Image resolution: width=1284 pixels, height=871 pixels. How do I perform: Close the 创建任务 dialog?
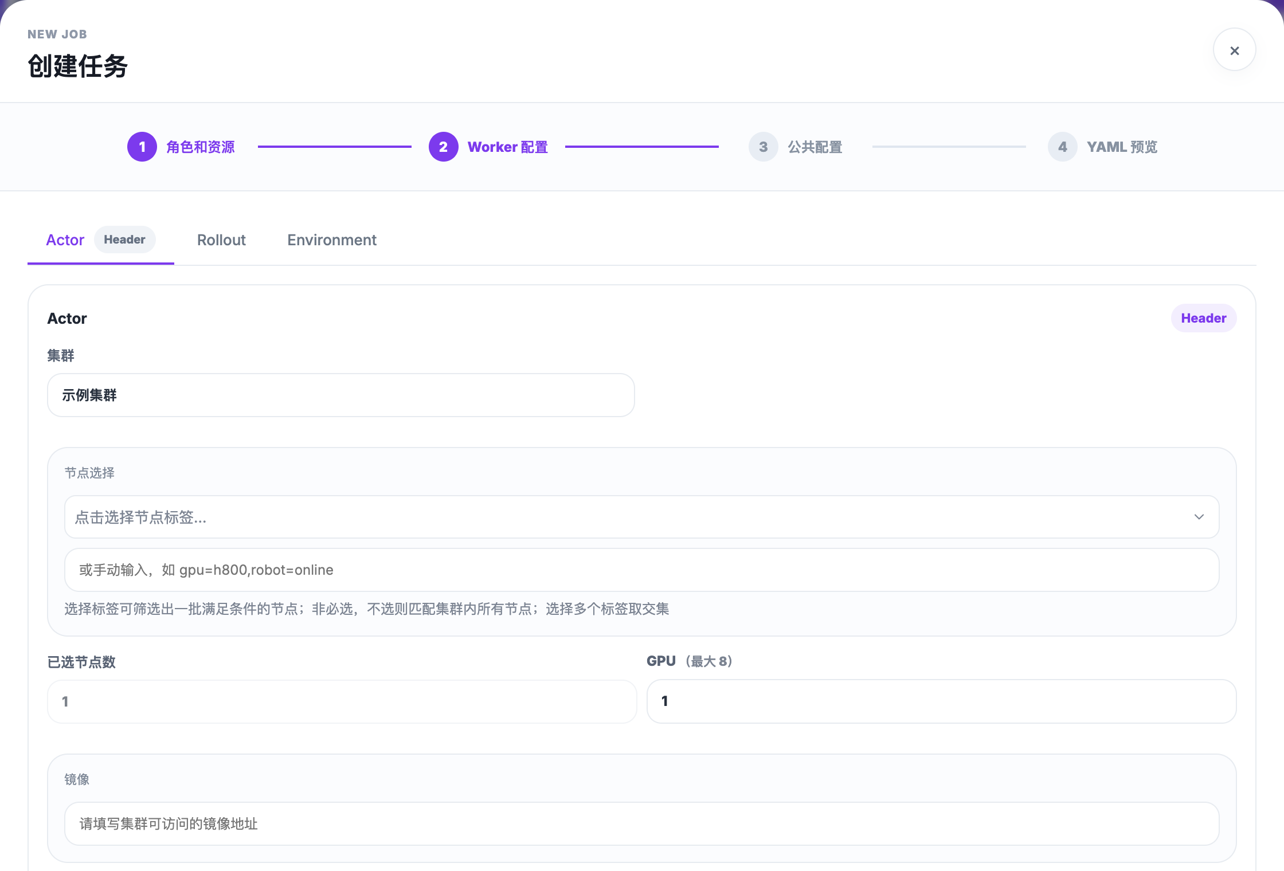[x=1234, y=50]
